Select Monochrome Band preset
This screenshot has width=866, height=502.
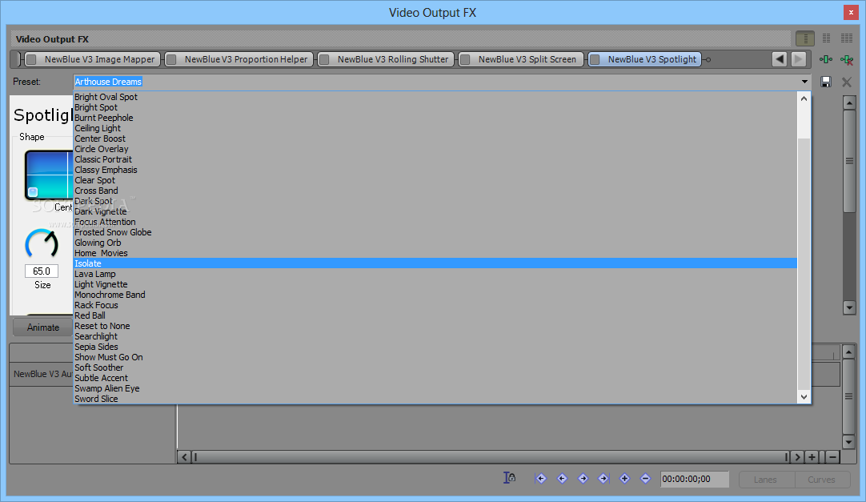coord(435,295)
